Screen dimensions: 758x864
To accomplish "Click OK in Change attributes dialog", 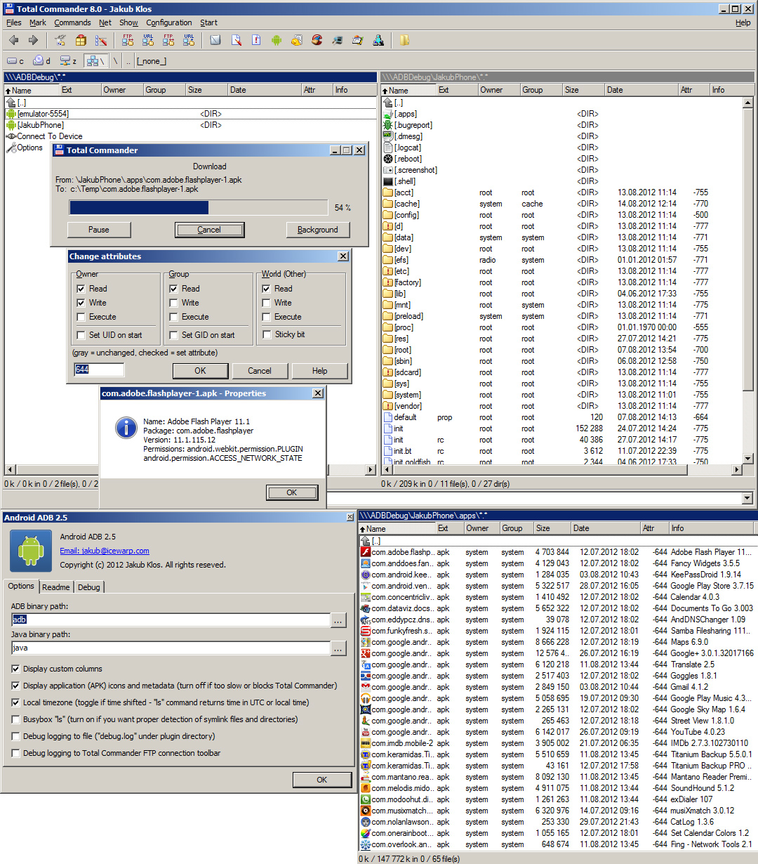I will click(x=200, y=371).
